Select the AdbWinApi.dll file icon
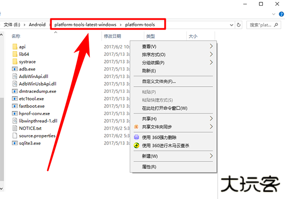Viewport: 285px width, 199px height. (15, 76)
